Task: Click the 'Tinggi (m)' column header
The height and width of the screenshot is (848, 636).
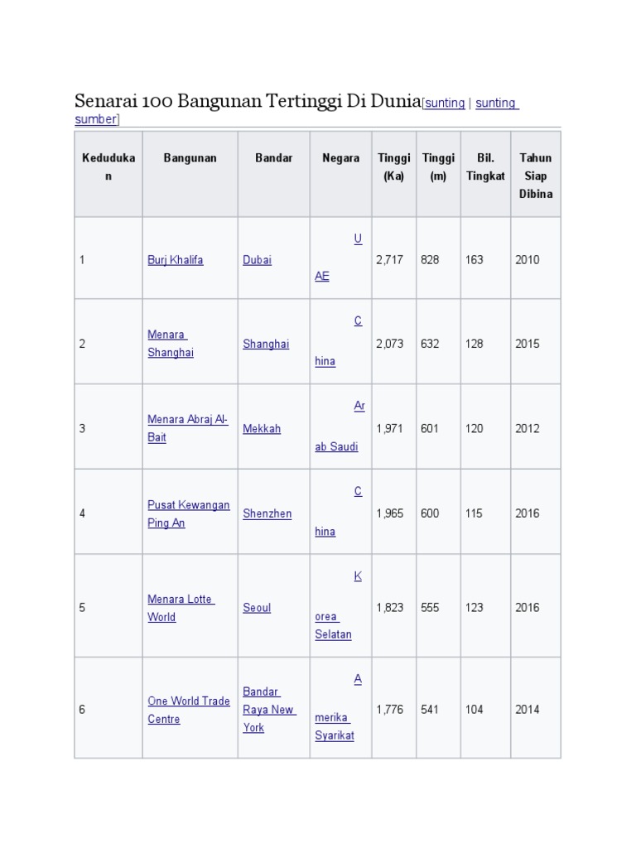Action: point(438,167)
